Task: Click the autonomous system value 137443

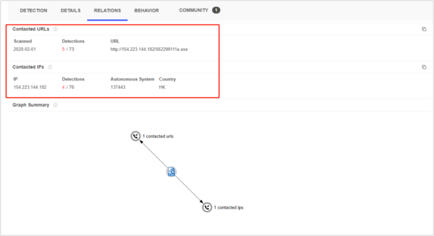Action: 118,87
